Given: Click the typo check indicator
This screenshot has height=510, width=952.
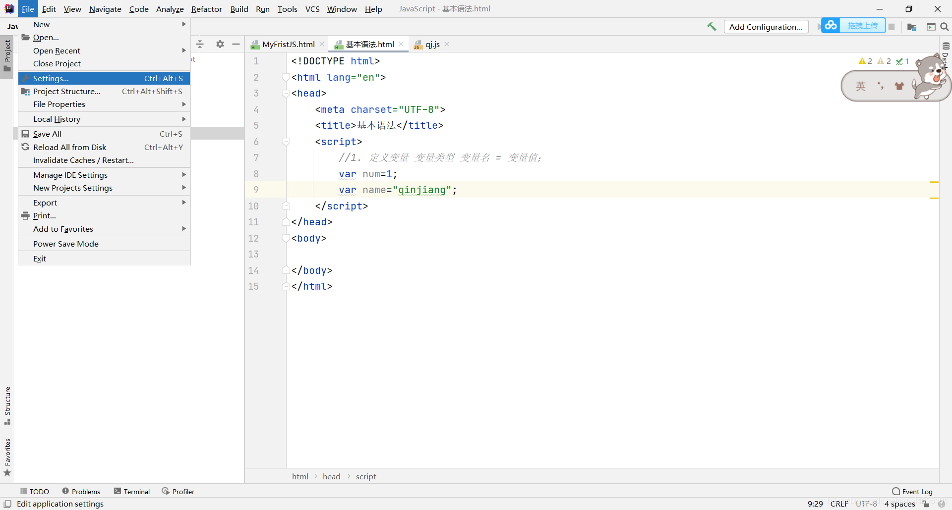Looking at the screenshot, I should point(902,61).
